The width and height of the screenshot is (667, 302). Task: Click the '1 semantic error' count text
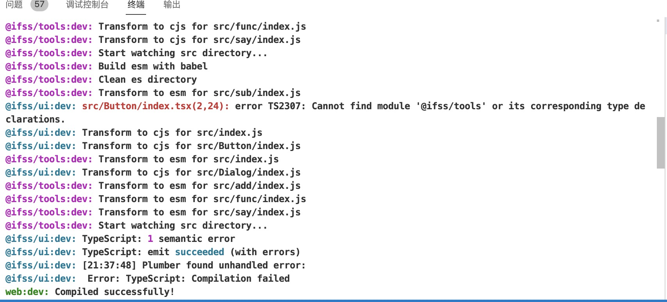point(191,238)
